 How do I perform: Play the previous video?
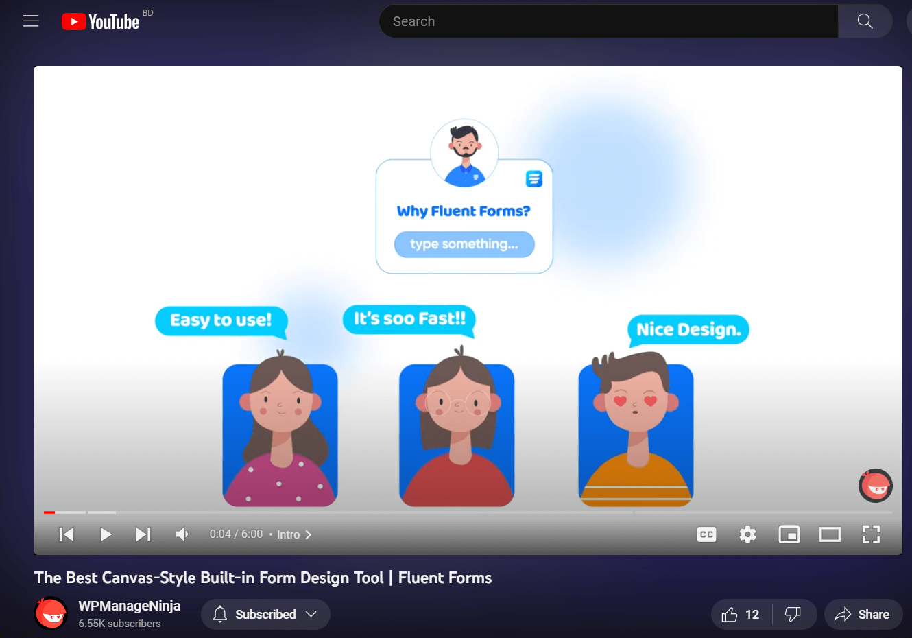coord(67,534)
